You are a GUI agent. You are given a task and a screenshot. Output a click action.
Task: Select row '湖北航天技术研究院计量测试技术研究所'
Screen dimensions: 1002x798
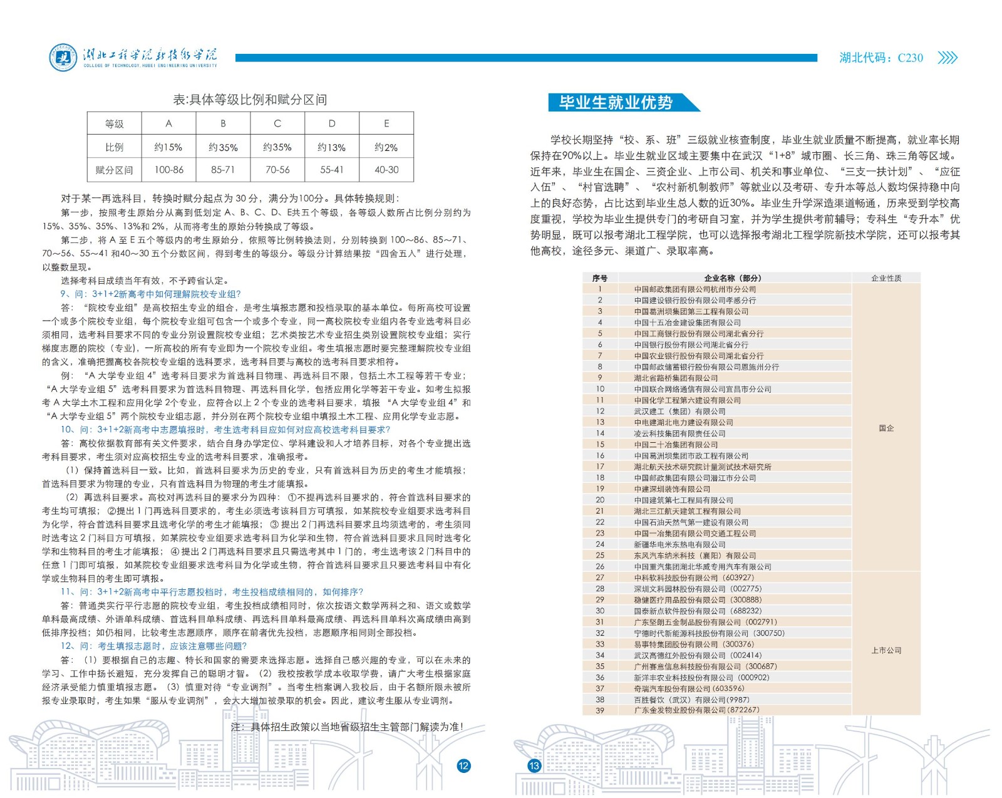tap(717, 467)
